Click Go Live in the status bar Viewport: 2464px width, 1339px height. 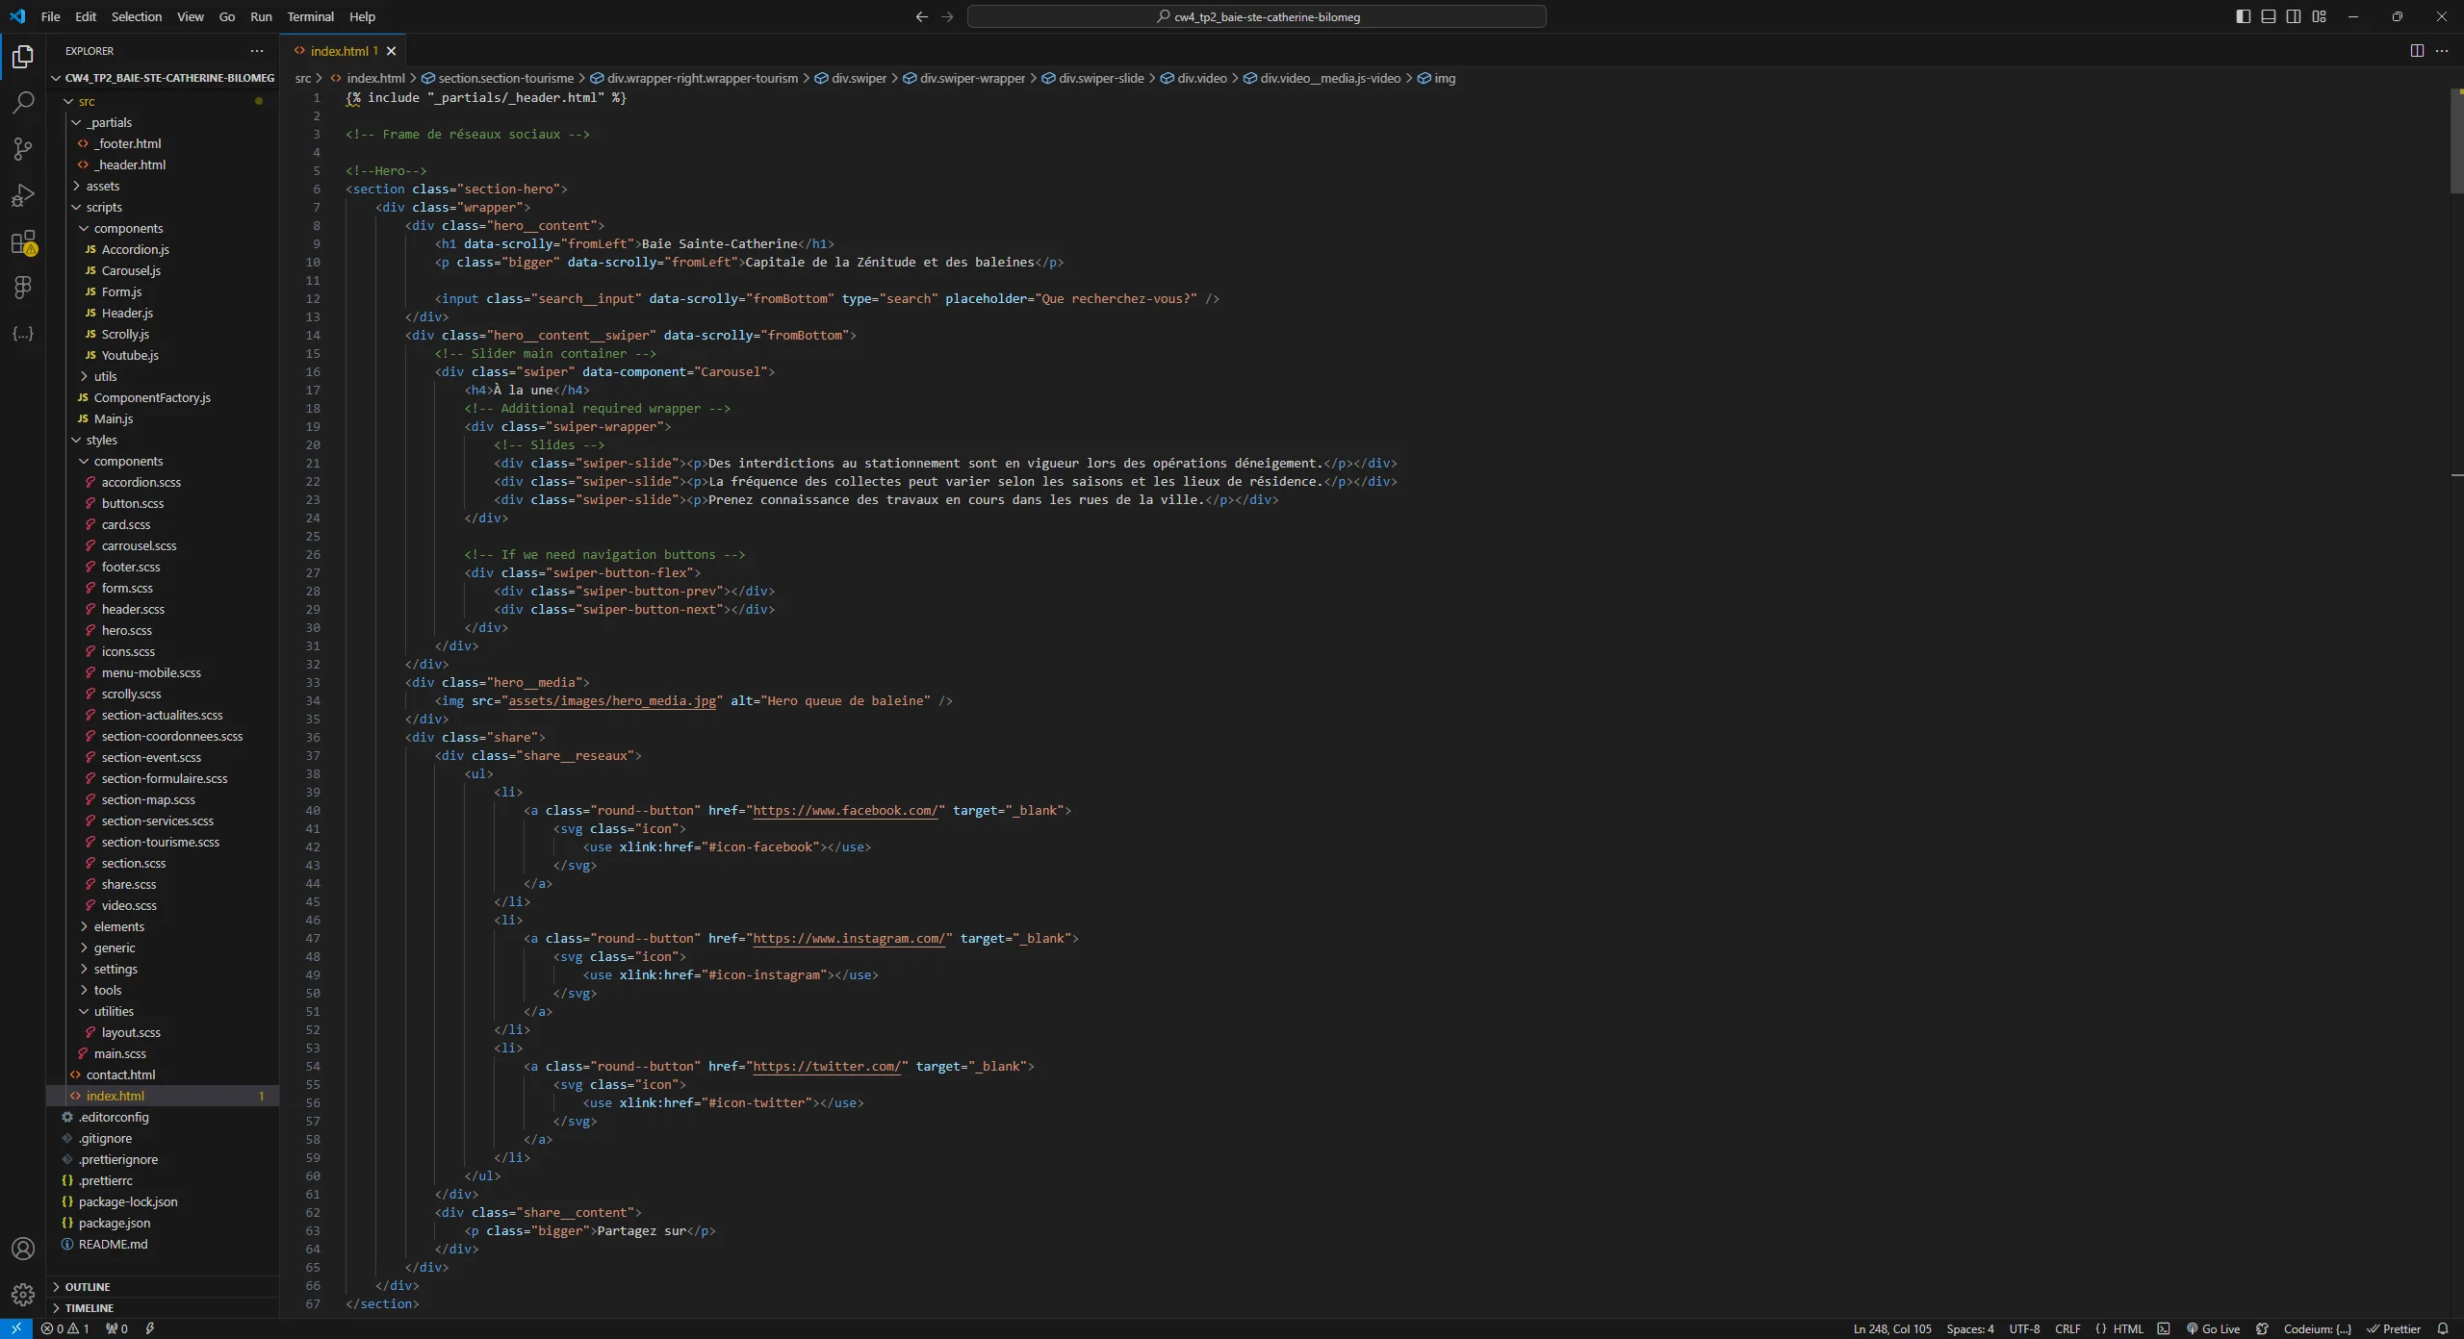click(x=2212, y=1328)
